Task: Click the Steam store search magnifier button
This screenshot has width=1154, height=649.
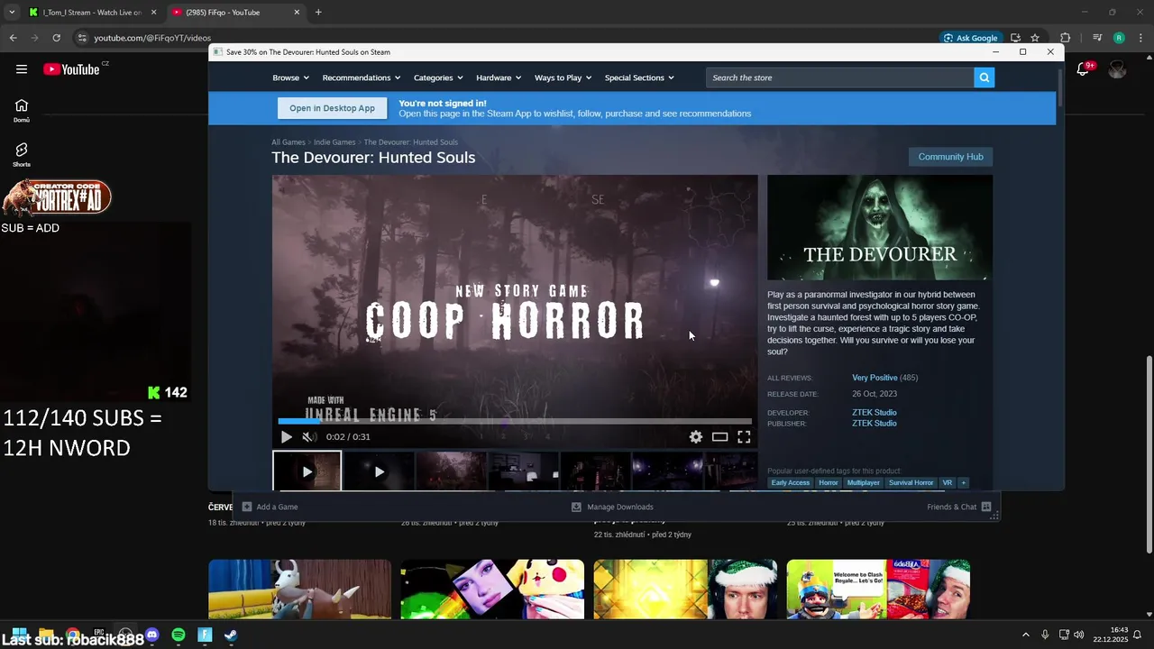Action: click(985, 78)
